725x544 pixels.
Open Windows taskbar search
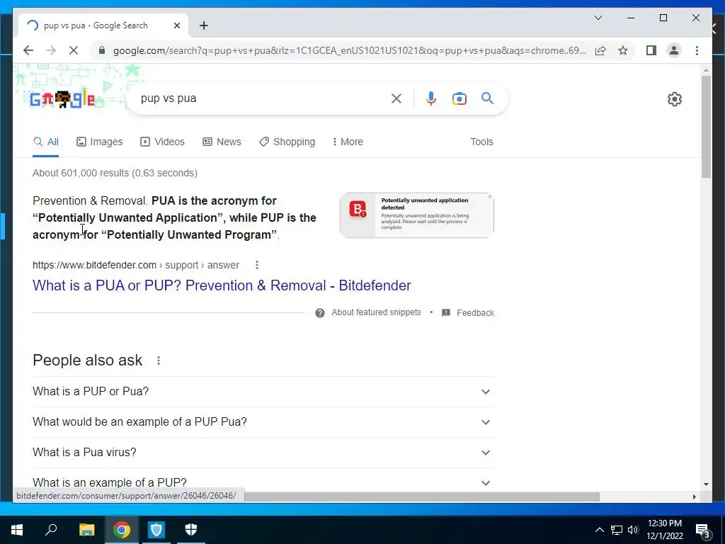pyautogui.click(x=51, y=530)
